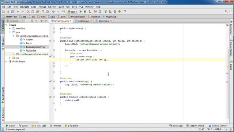This screenshot has height=132, width=234.
Task: Click the Sync Project with Gradle icon
Action: (x=106, y=12)
